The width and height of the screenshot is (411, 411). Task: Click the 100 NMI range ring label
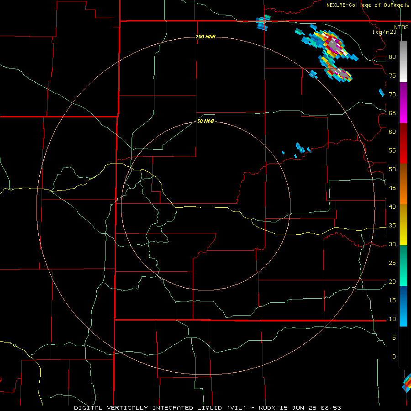tap(205, 37)
